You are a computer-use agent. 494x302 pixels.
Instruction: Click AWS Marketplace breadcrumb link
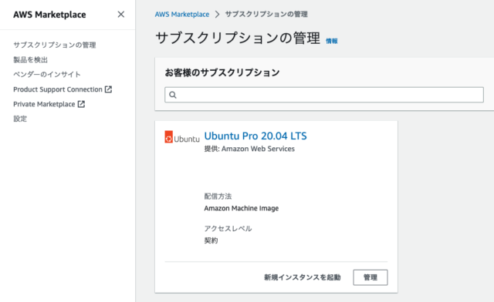(x=182, y=15)
